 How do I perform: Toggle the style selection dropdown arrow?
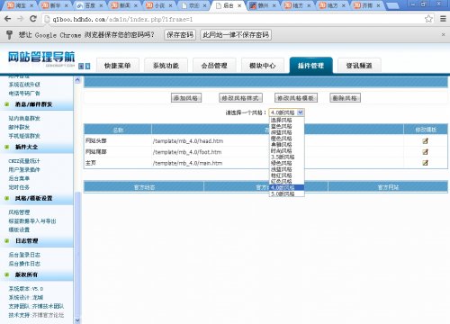[x=301, y=112]
